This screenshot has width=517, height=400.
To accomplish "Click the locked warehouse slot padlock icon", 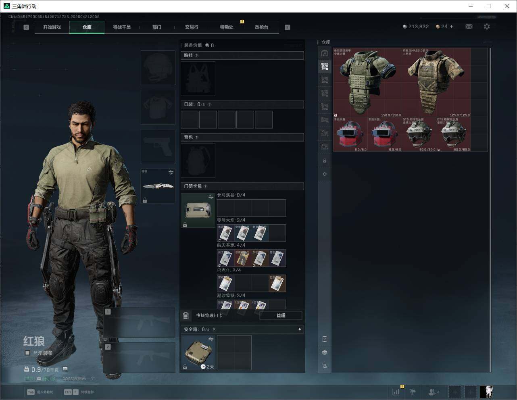I will point(325,161).
